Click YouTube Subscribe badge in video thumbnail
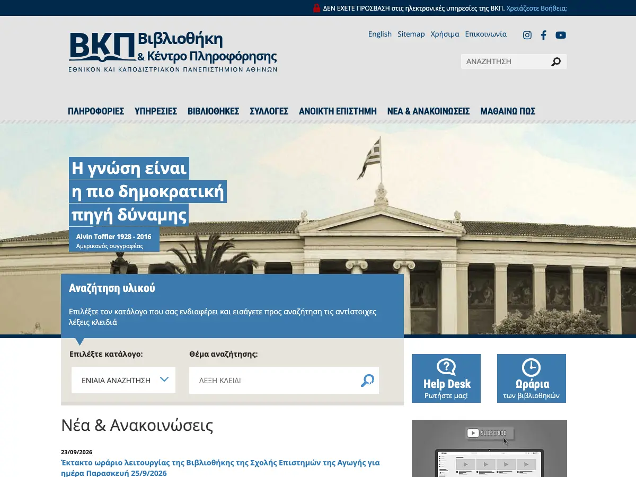The height and width of the screenshot is (477, 636). point(489,433)
